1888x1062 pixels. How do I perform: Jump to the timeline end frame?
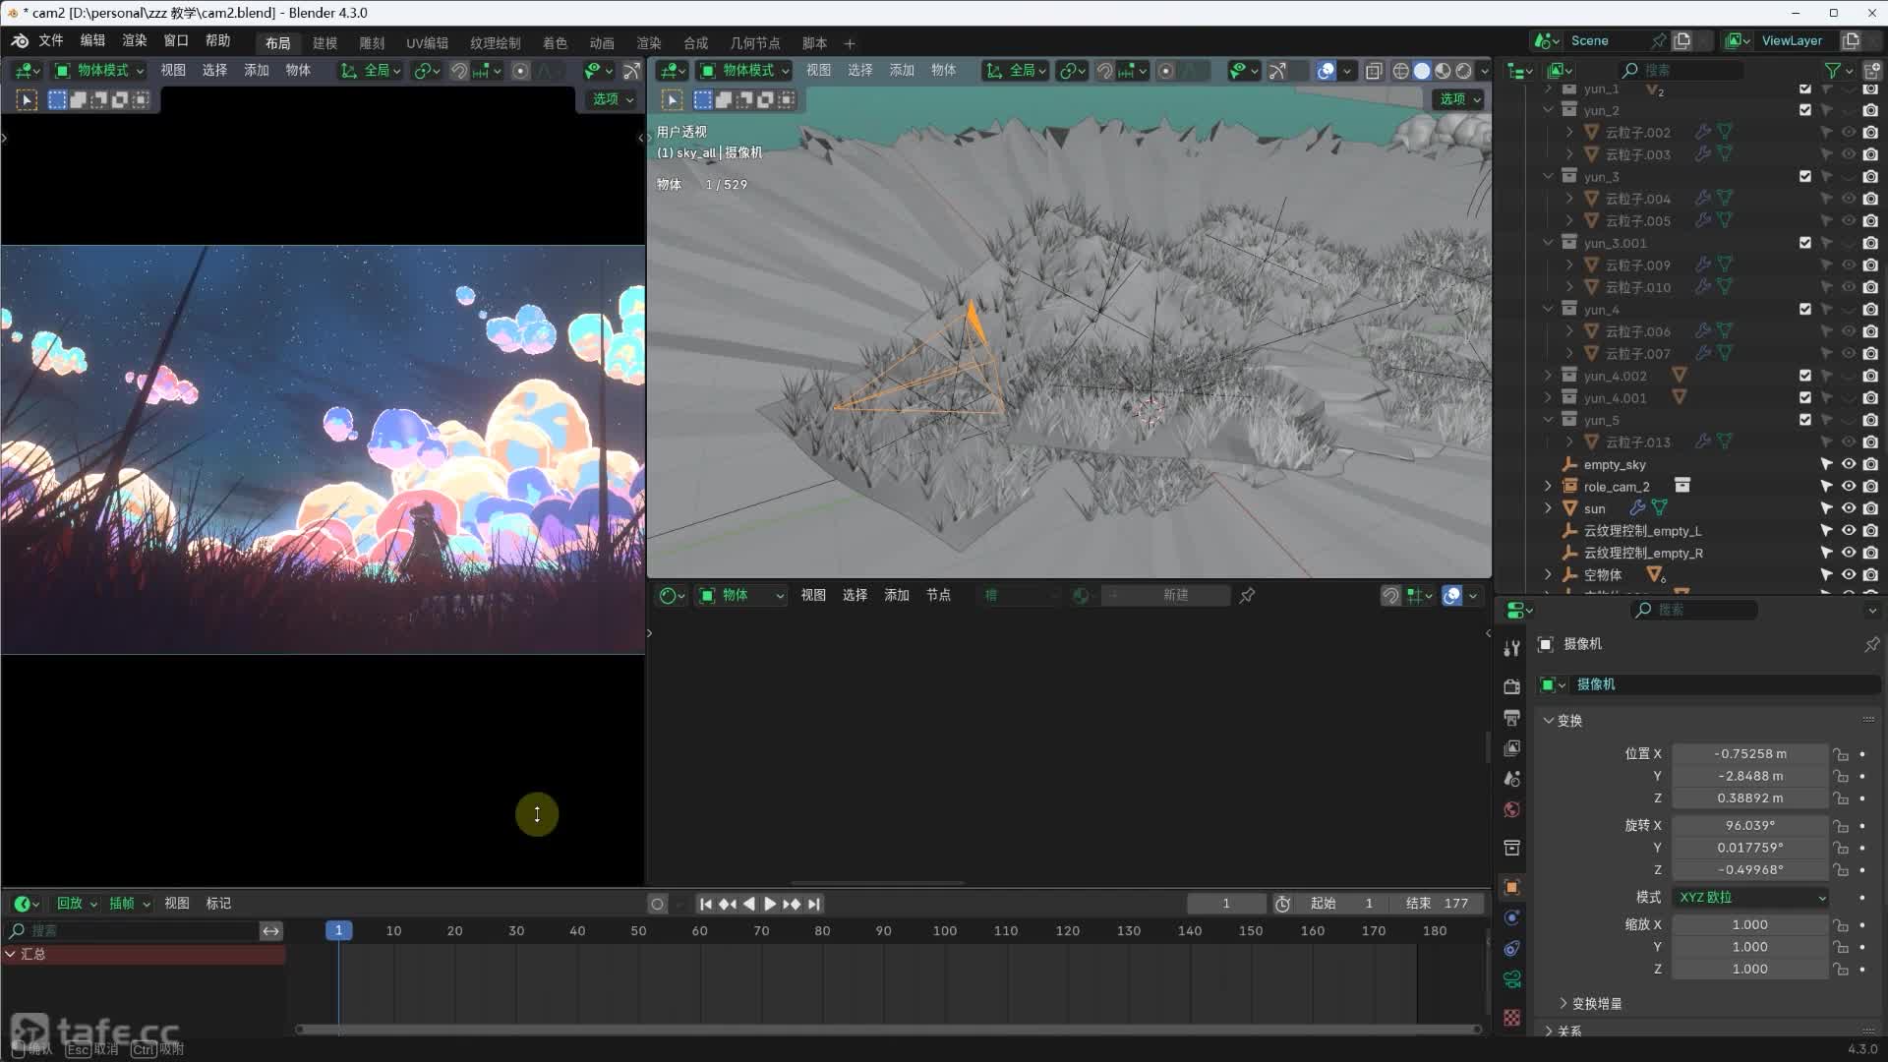pyautogui.click(x=814, y=904)
